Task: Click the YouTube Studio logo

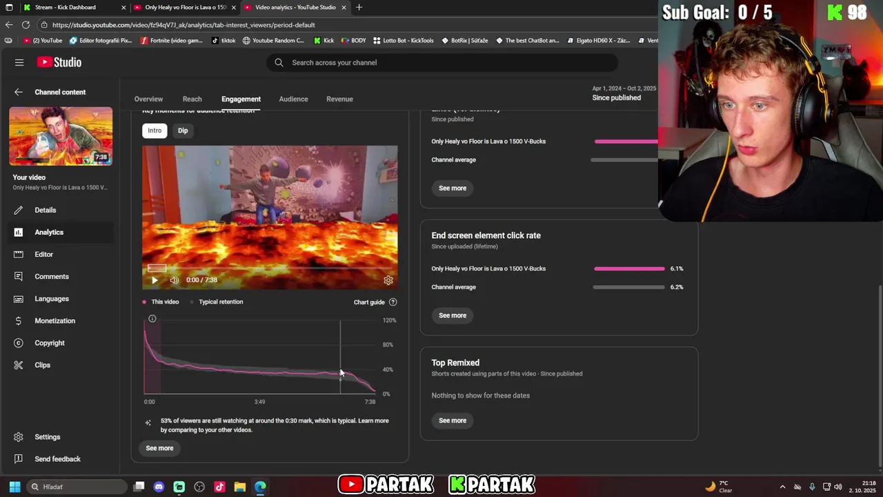Action: [x=59, y=62]
